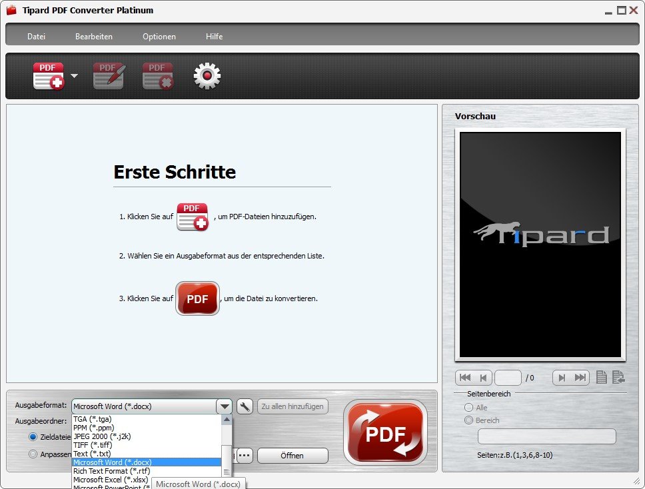
Task: Select the Anpassen radio button
Action: (33, 454)
